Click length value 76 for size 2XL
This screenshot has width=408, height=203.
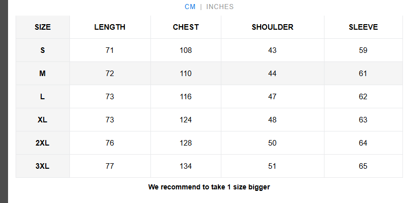click(110, 143)
